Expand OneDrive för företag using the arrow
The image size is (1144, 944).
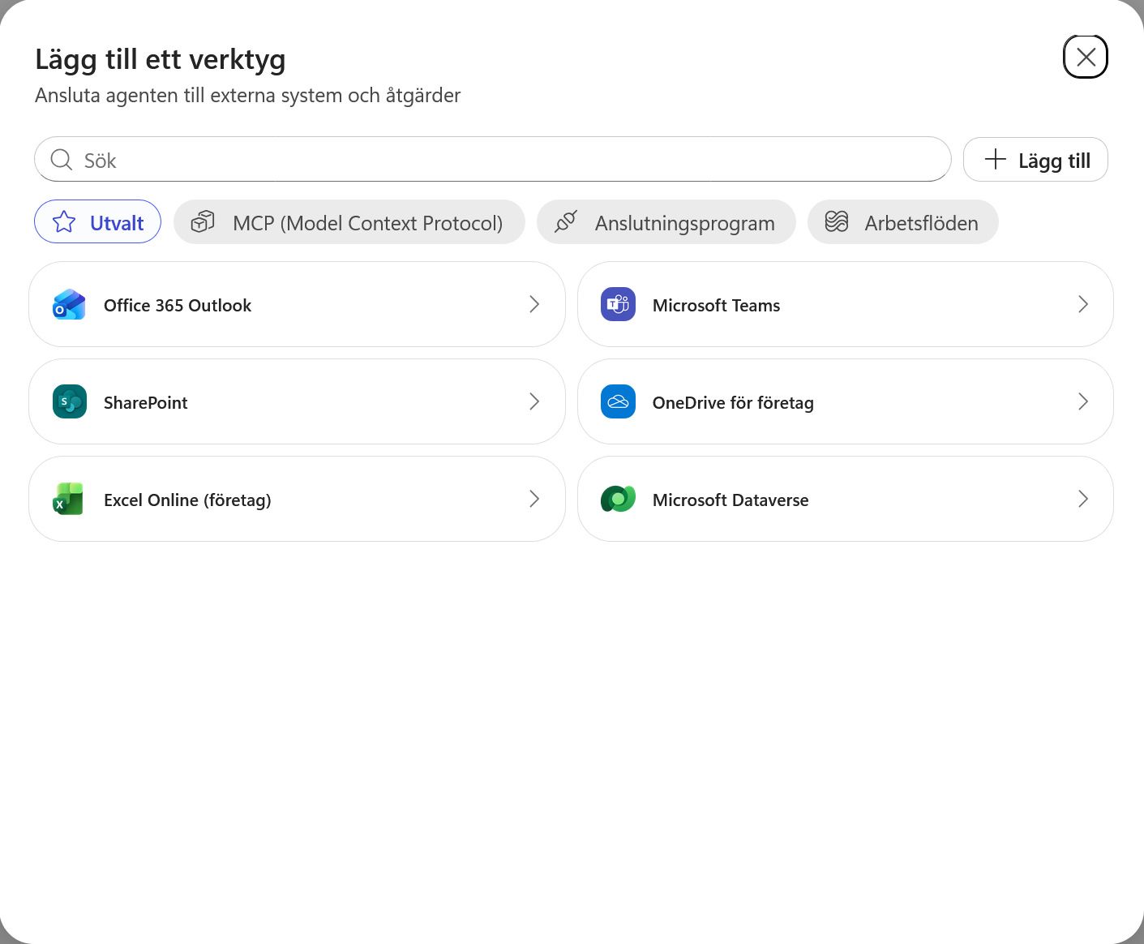point(1083,401)
